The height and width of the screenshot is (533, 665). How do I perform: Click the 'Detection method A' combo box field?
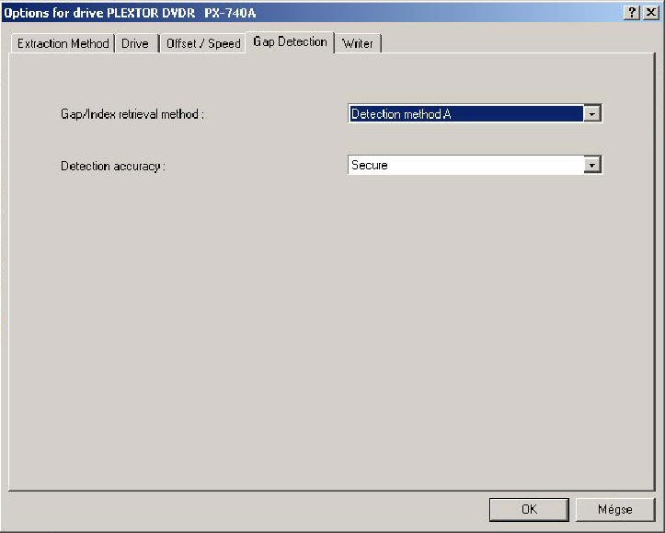(466, 114)
